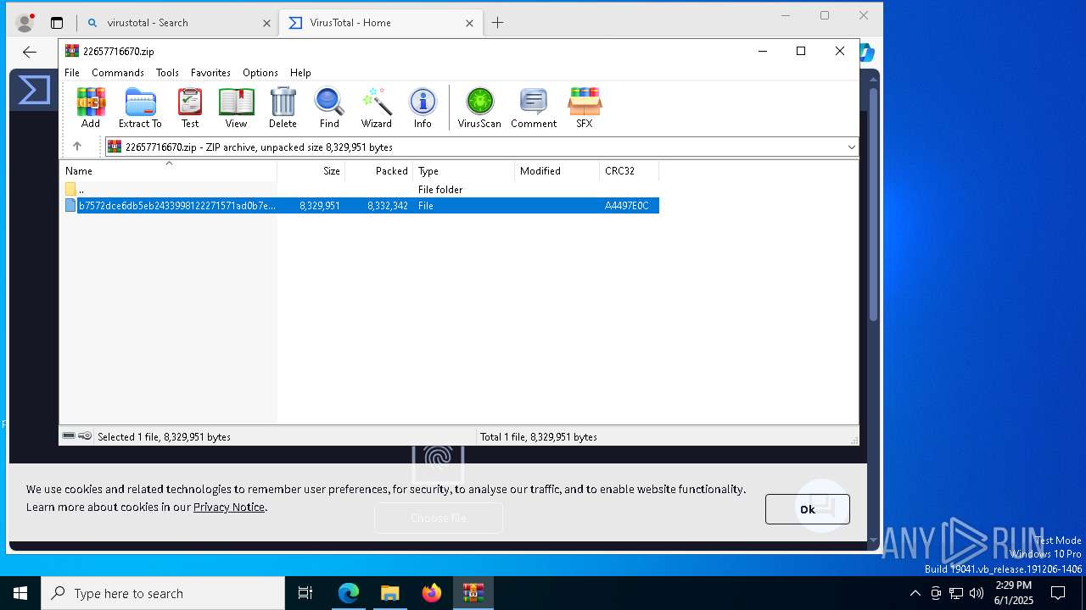
Task: Click the Add toolbar icon in WinRAR
Action: 91,108
